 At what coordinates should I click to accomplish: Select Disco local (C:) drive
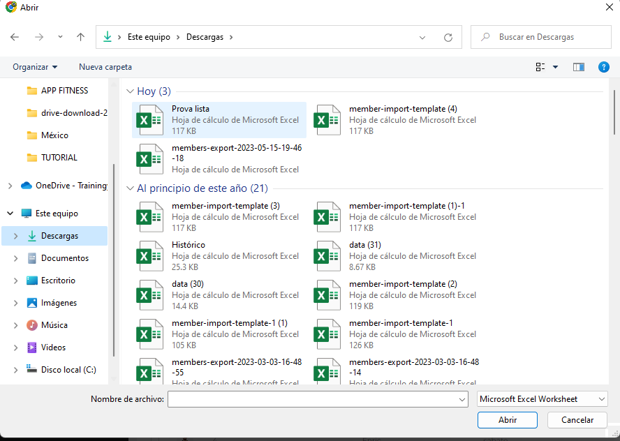[x=68, y=370]
